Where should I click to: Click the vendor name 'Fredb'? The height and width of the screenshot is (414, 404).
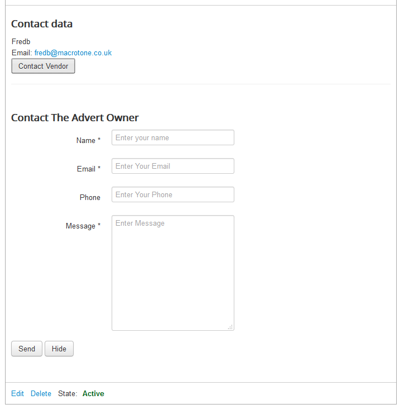pyautogui.click(x=21, y=42)
